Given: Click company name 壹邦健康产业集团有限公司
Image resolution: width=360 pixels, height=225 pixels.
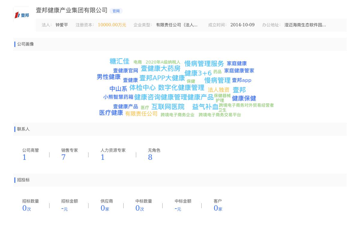Looking at the screenshot, I should [72, 10].
